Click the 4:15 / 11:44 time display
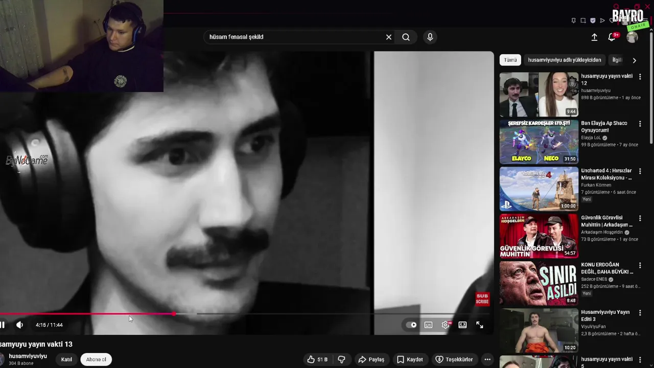Viewport: 654px width, 368px height. [x=49, y=325]
